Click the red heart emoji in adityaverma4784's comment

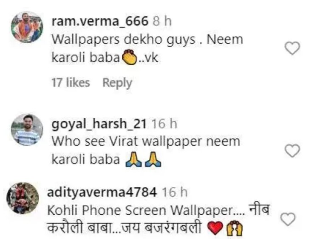215,228
